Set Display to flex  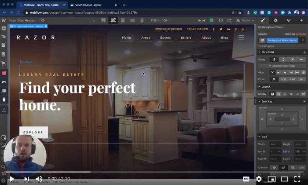click(279, 94)
